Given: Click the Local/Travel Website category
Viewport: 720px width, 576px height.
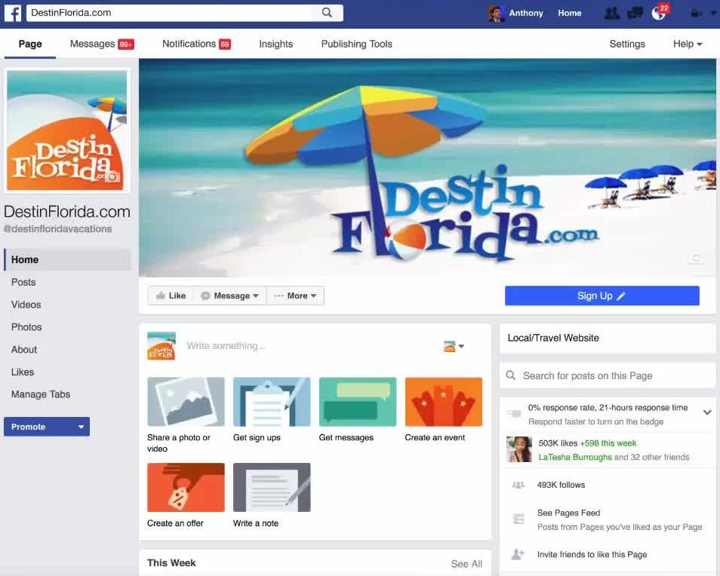Looking at the screenshot, I should click(553, 338).
